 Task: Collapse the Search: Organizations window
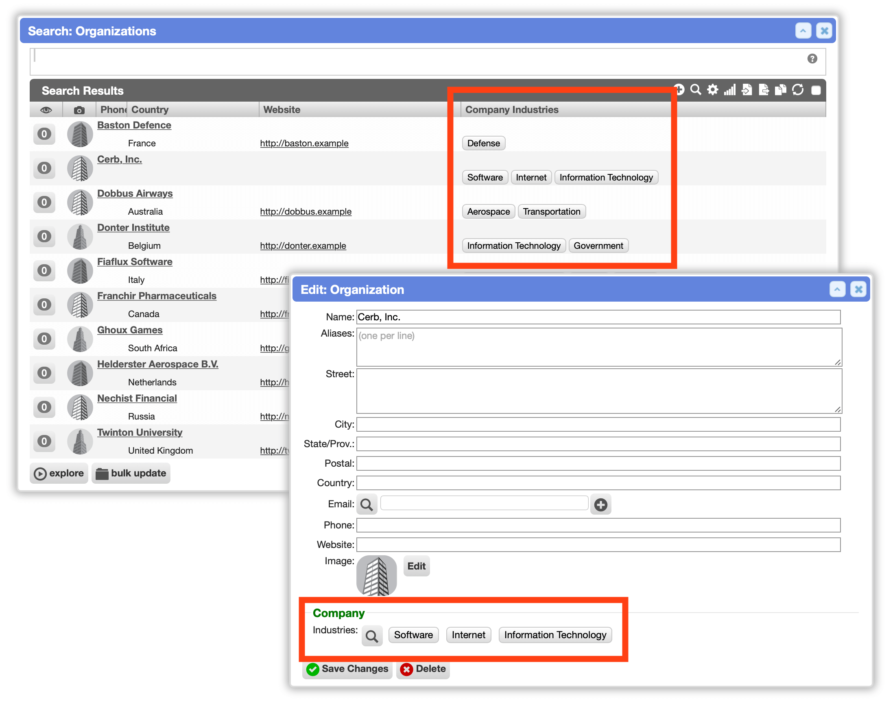click(x=803, y=31)
